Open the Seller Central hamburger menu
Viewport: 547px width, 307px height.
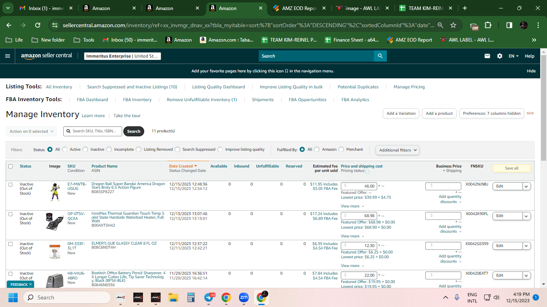(x=8, y=56)
